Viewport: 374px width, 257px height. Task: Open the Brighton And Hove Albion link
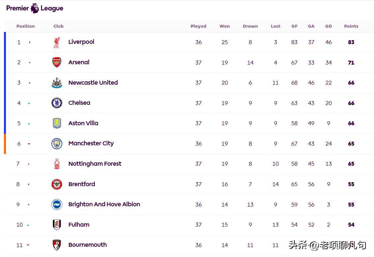tap(104, 204)
